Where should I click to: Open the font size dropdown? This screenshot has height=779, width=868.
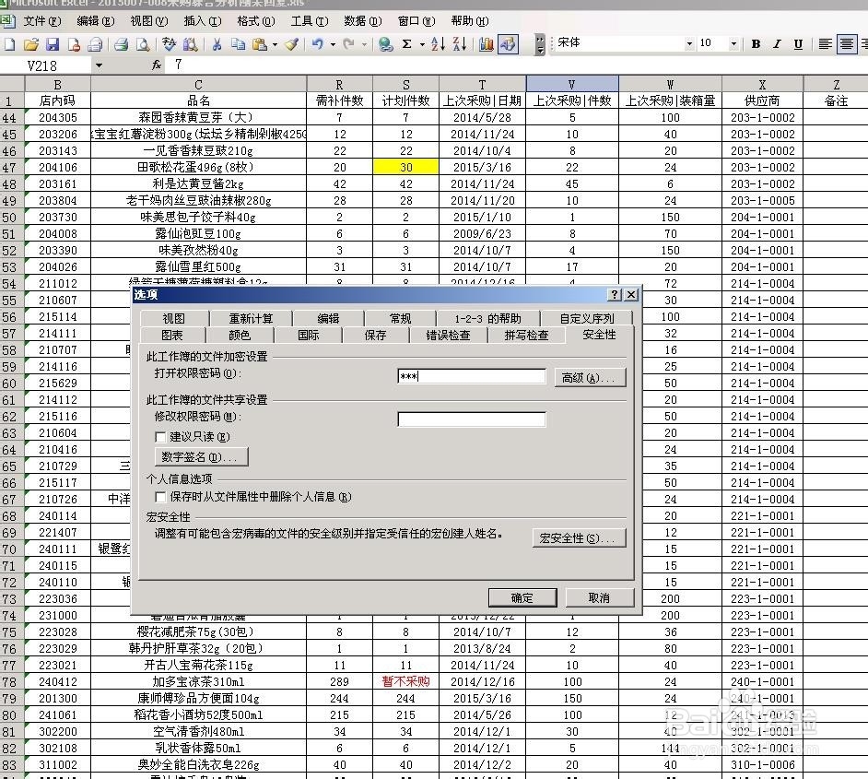click(x=733, y=43)
